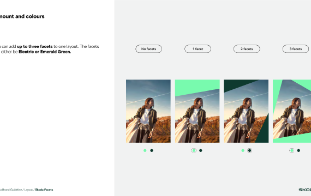This screenshot has width=311, height=196.
Task: Click the "Layout" breadcrumb in footer
Action: 28,189
